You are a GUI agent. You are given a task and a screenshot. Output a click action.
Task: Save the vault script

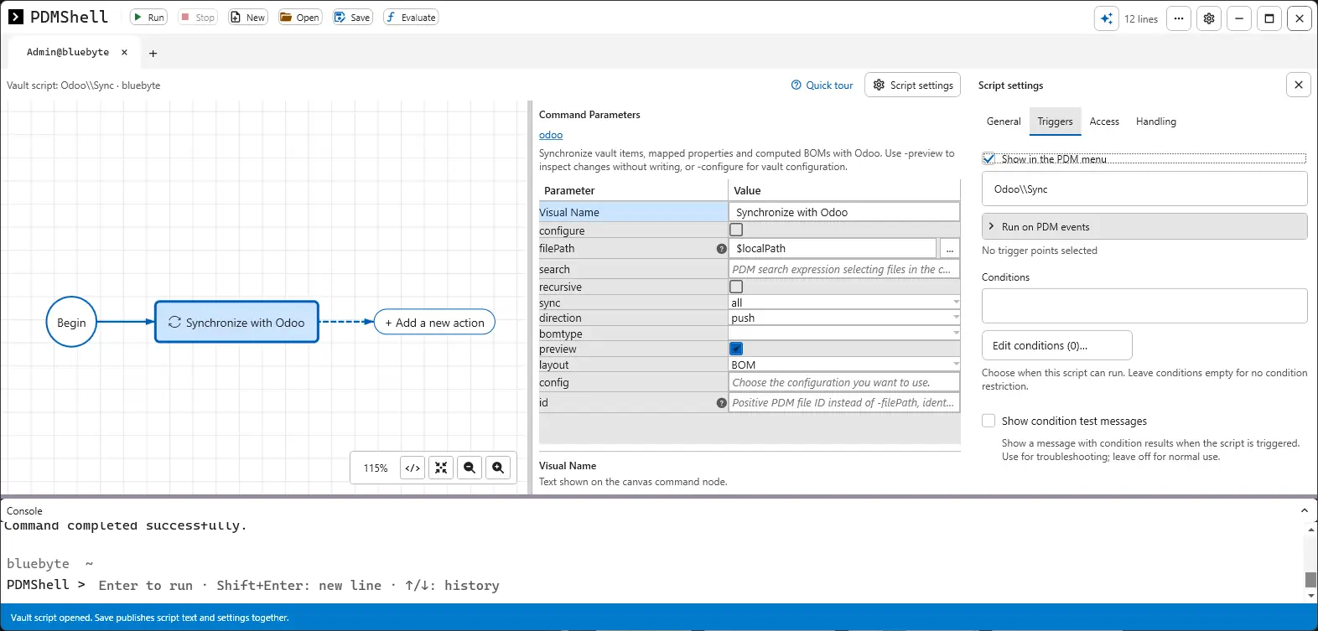pos(352,18)
